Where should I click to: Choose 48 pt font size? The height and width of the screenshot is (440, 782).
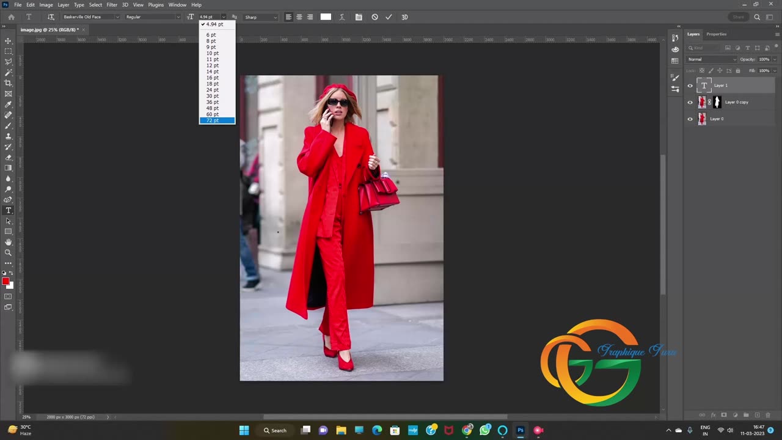click(217, 108)
